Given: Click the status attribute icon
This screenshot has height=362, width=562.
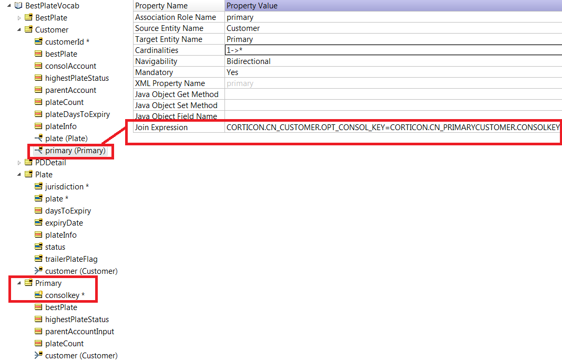Looking at the screenshot, I should tap(38, 247).
